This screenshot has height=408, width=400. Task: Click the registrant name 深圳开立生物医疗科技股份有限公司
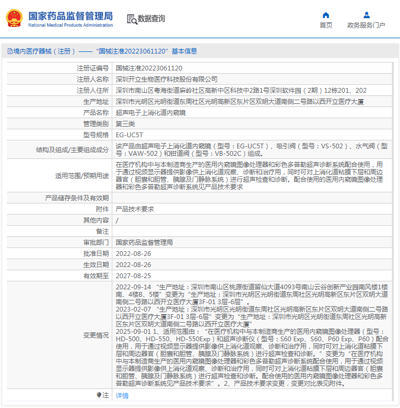166,79
